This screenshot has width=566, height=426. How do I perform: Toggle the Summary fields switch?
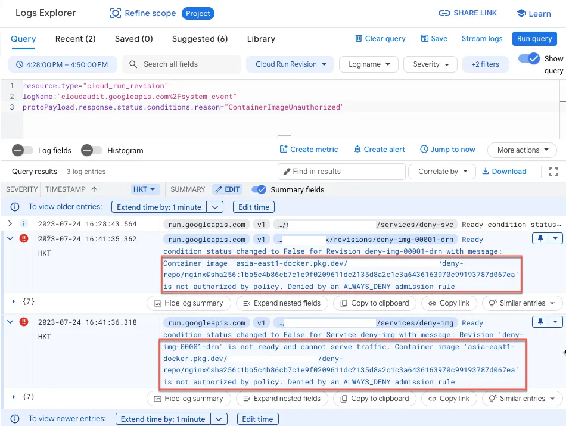(x=259, y=189)
